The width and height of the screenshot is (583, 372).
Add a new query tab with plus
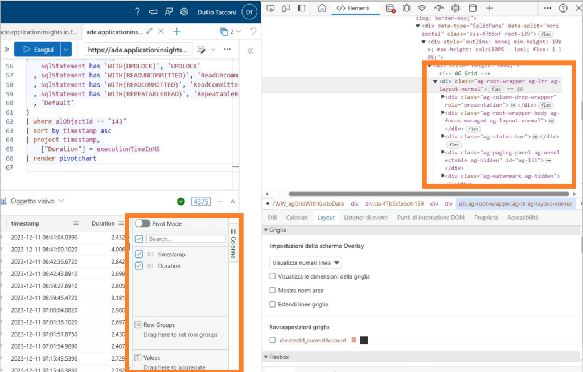click(177, 31)
